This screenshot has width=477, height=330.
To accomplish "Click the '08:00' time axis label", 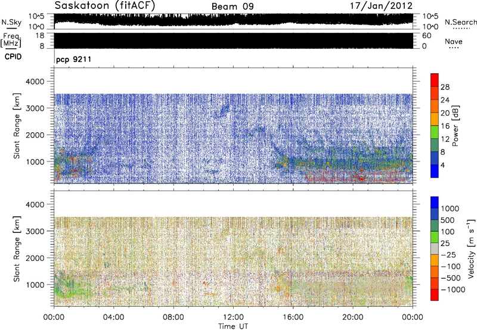I will pos(174,317).
